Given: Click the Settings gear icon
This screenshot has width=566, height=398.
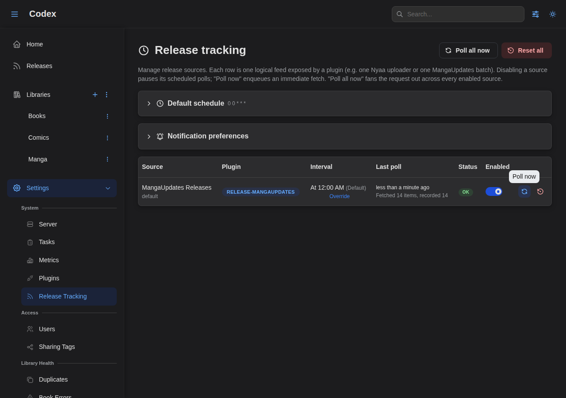Looking at the screenshot, I should (x=17, y=188).
